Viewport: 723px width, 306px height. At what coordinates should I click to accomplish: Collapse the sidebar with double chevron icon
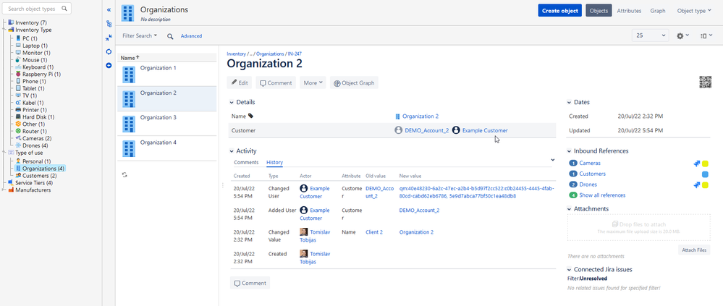[x=109, y=9]
